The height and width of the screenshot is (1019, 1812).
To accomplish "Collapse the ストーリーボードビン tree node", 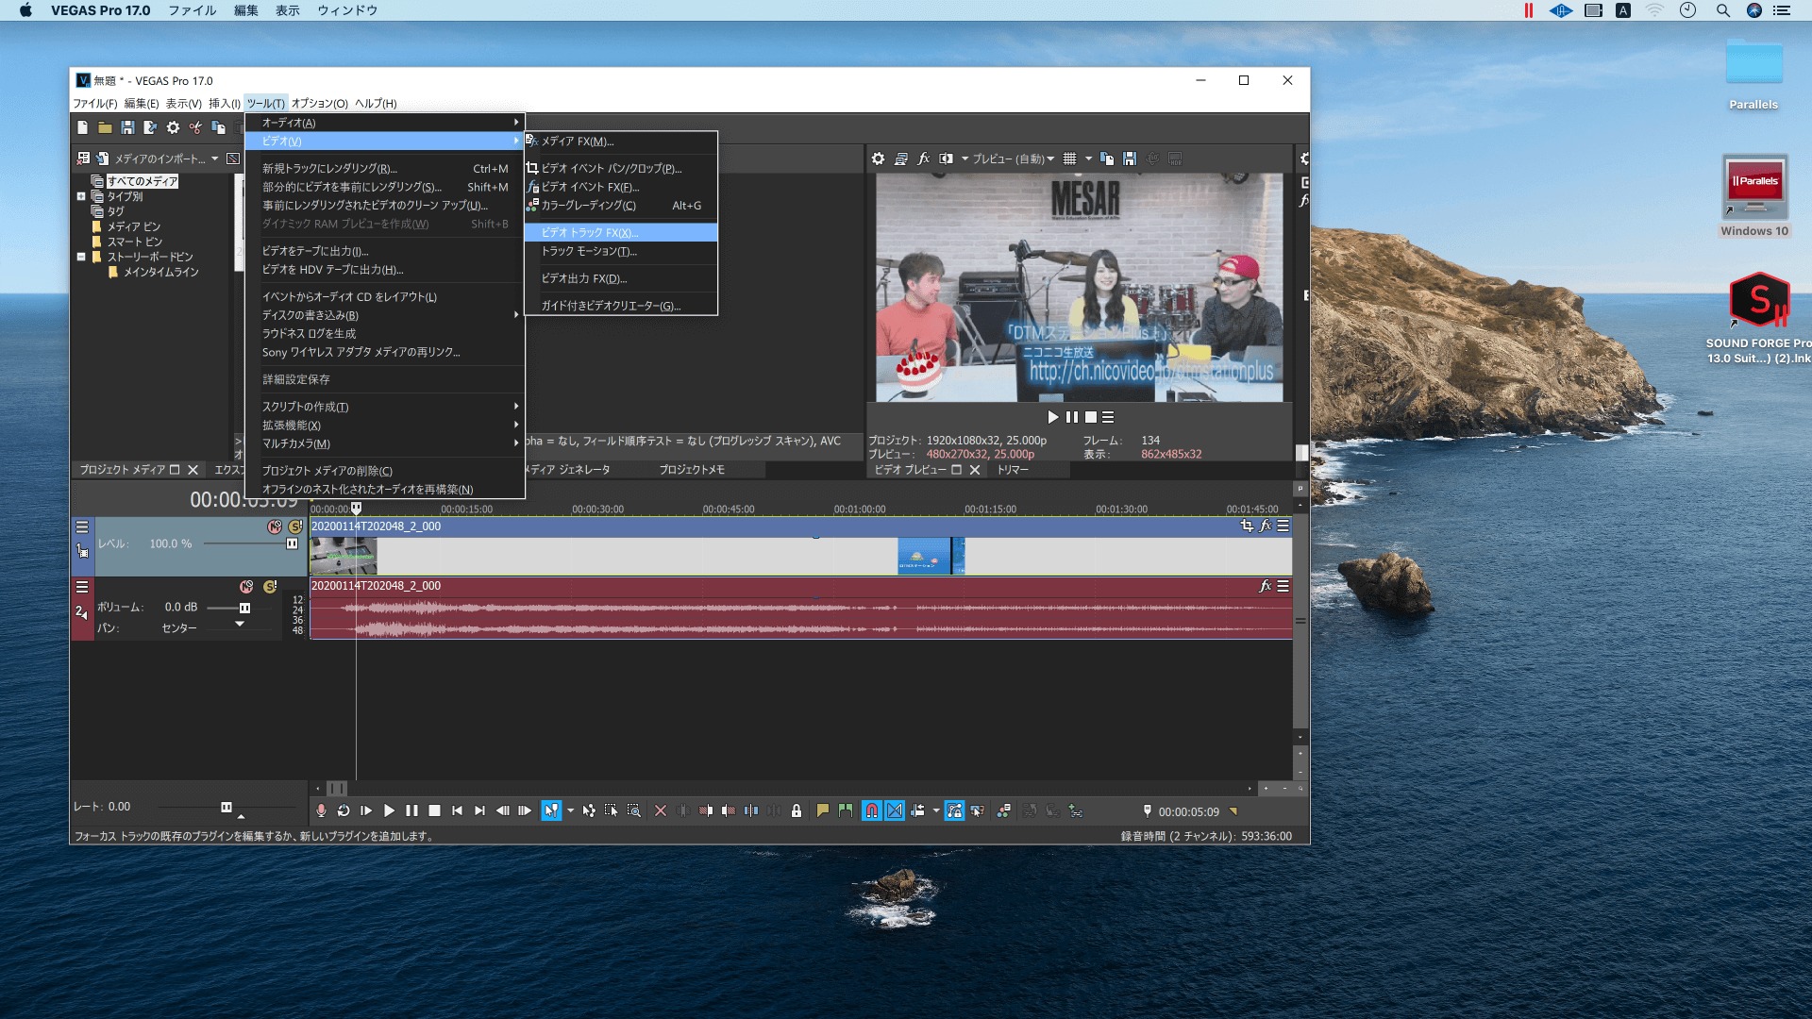I will [x=81, y=257].
